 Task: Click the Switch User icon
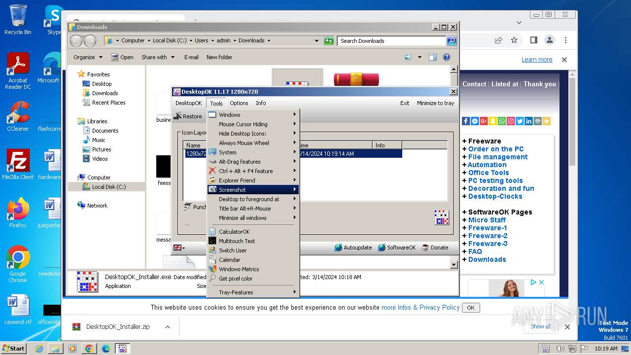(x=212, y=250)
